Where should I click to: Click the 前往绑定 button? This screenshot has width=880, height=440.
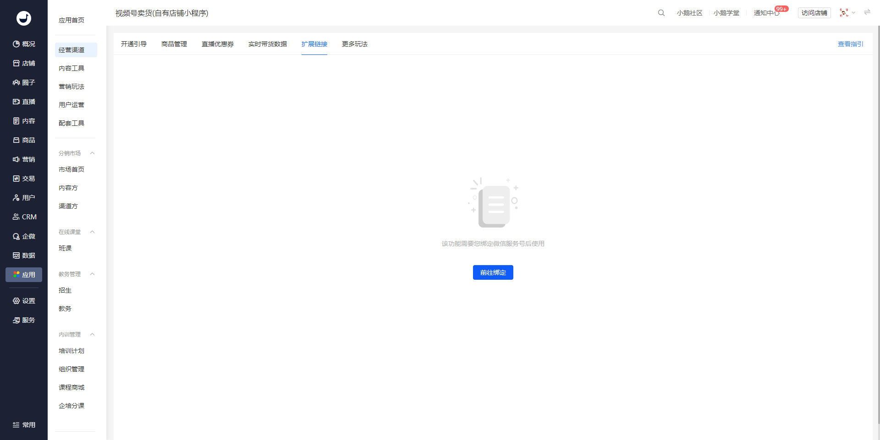coord(493,272)
